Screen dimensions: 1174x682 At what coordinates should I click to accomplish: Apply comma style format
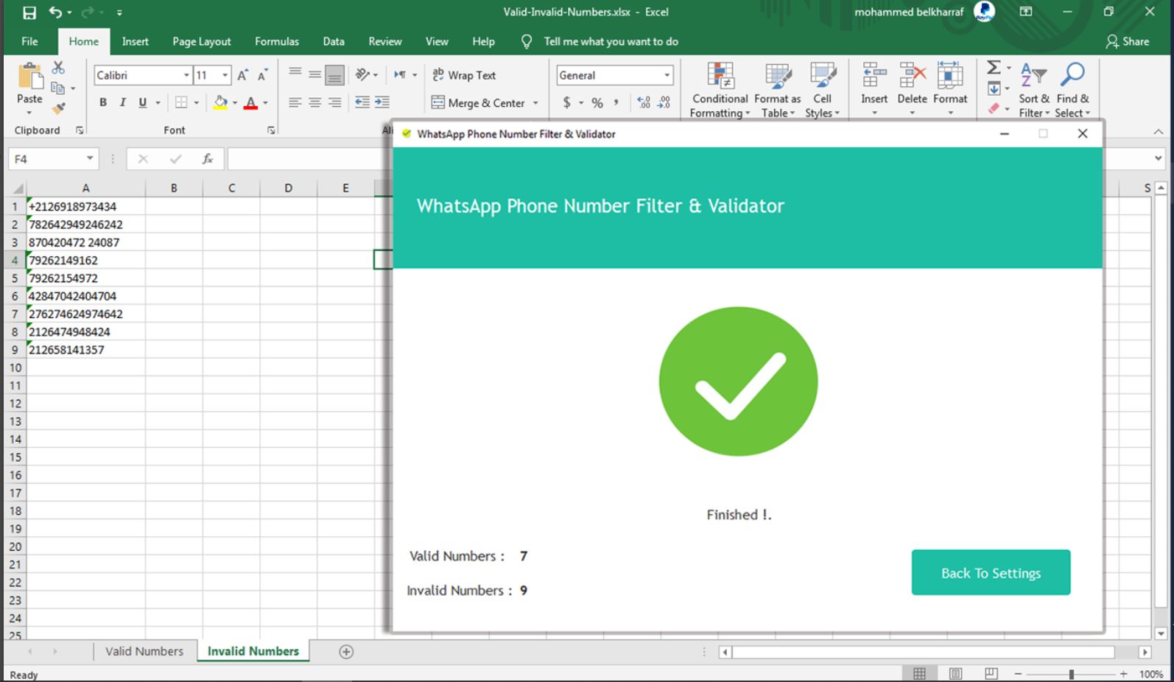pyautogui.click(x=616, y=102)
